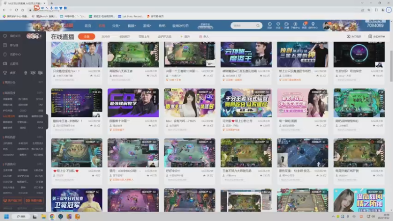Open 鱼吧 in the navigation bar

162,26
